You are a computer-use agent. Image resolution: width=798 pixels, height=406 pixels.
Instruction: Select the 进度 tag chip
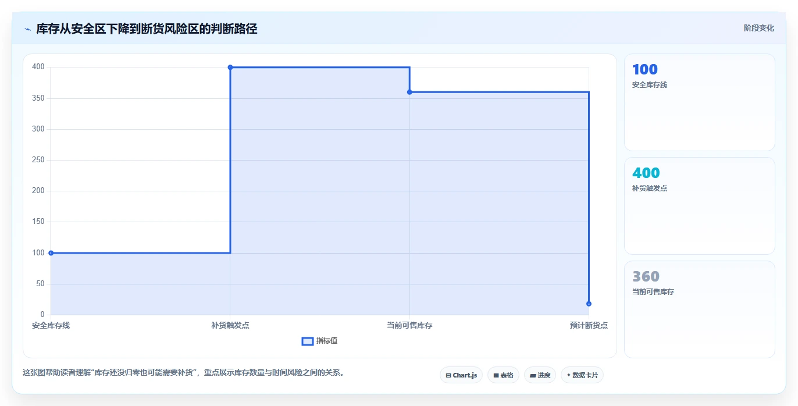540,375
